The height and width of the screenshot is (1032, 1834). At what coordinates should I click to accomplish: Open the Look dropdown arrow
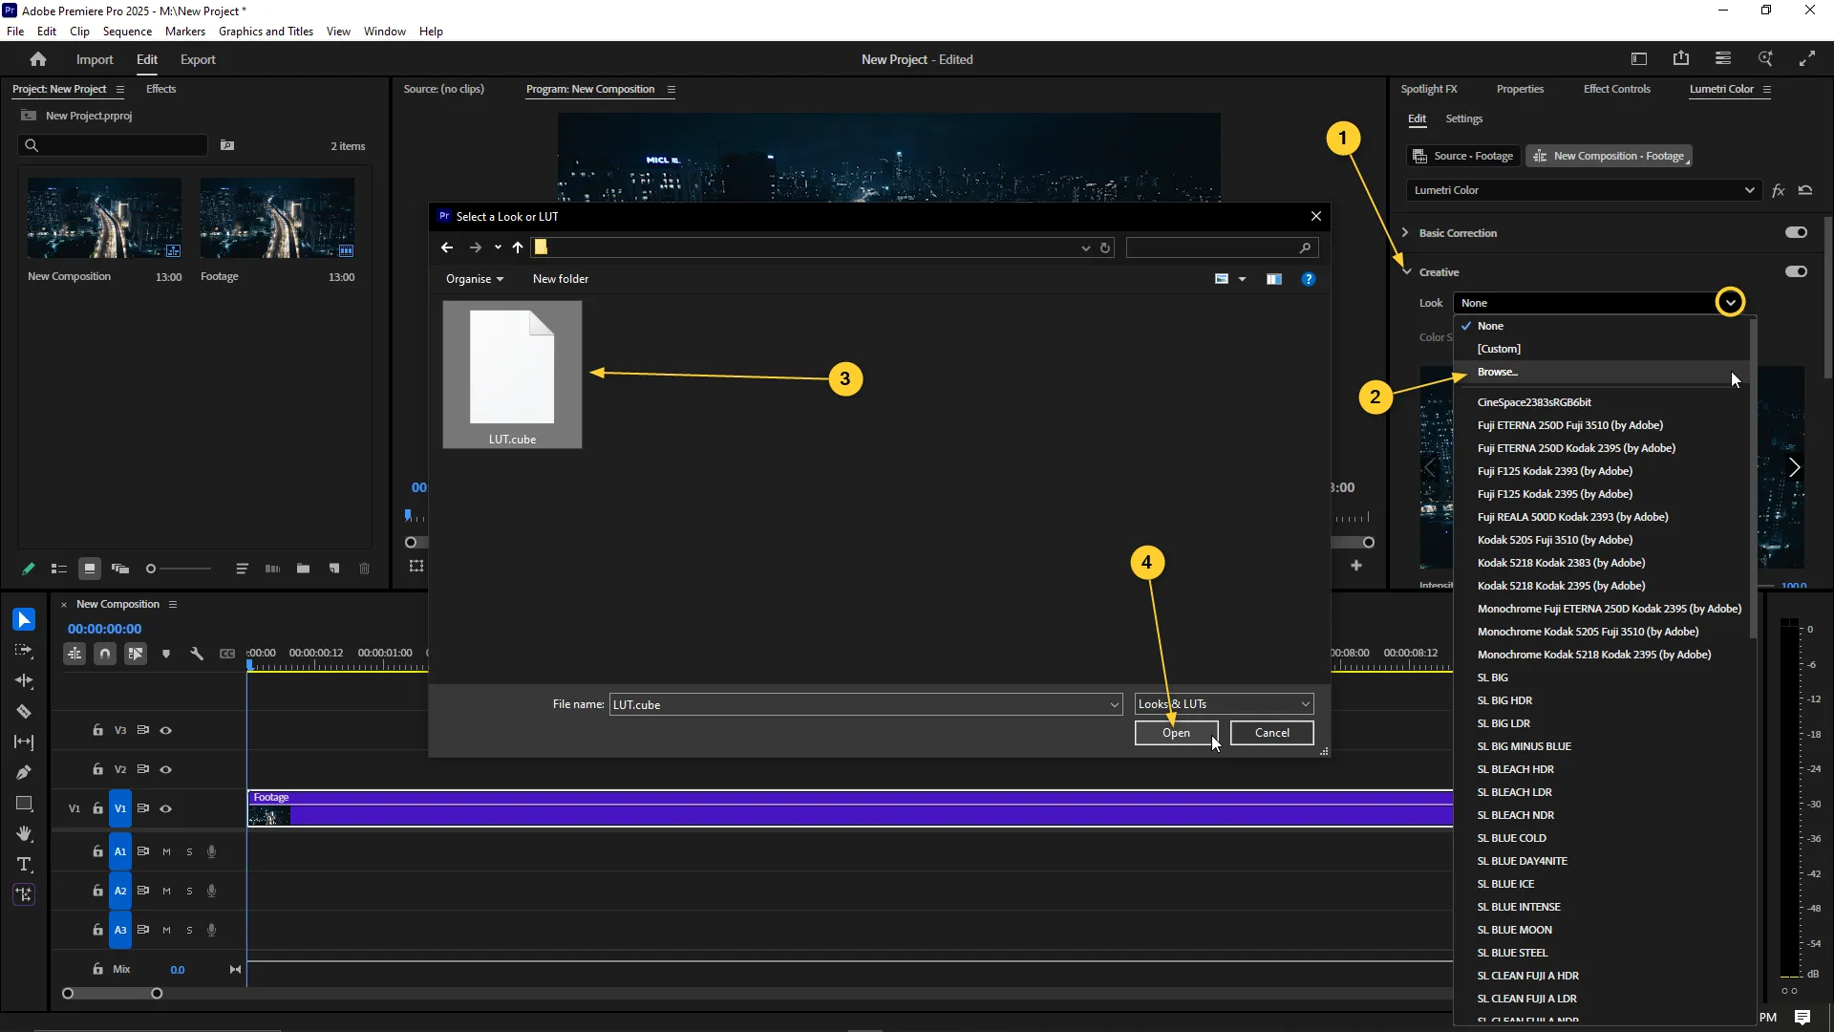tap(1730, 303)
